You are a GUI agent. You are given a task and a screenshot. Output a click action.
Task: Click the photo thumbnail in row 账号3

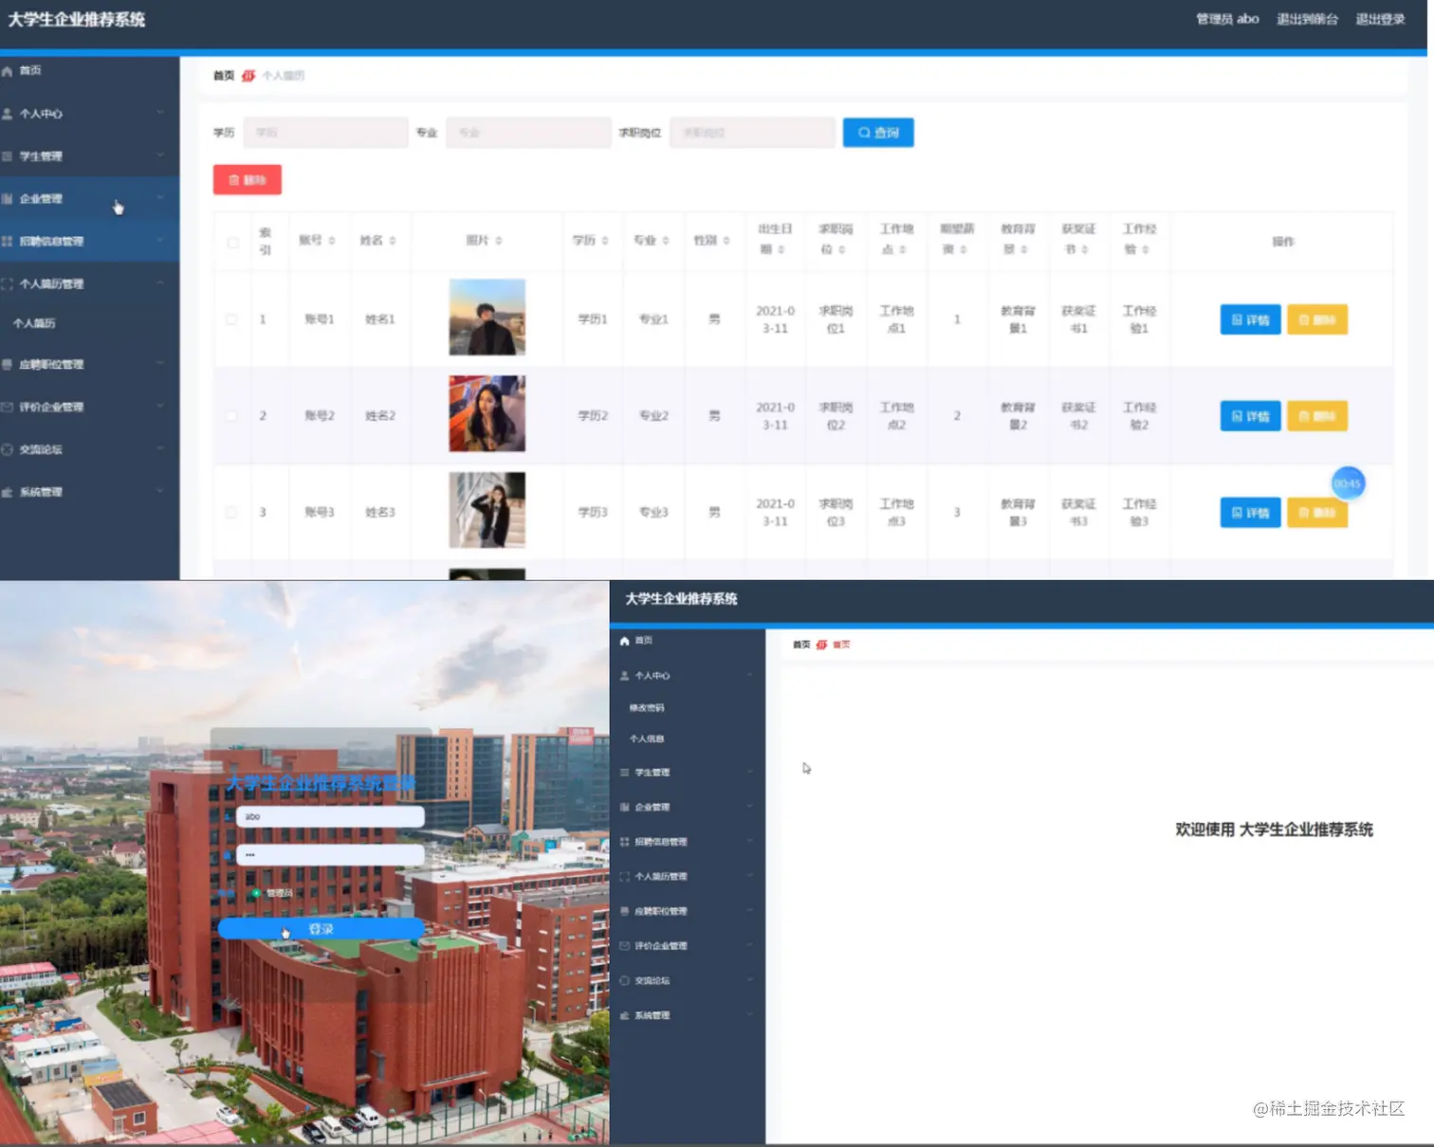click(x=487, y=510)
